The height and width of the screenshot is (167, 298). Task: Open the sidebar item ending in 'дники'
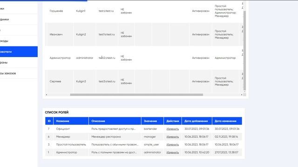19,19
